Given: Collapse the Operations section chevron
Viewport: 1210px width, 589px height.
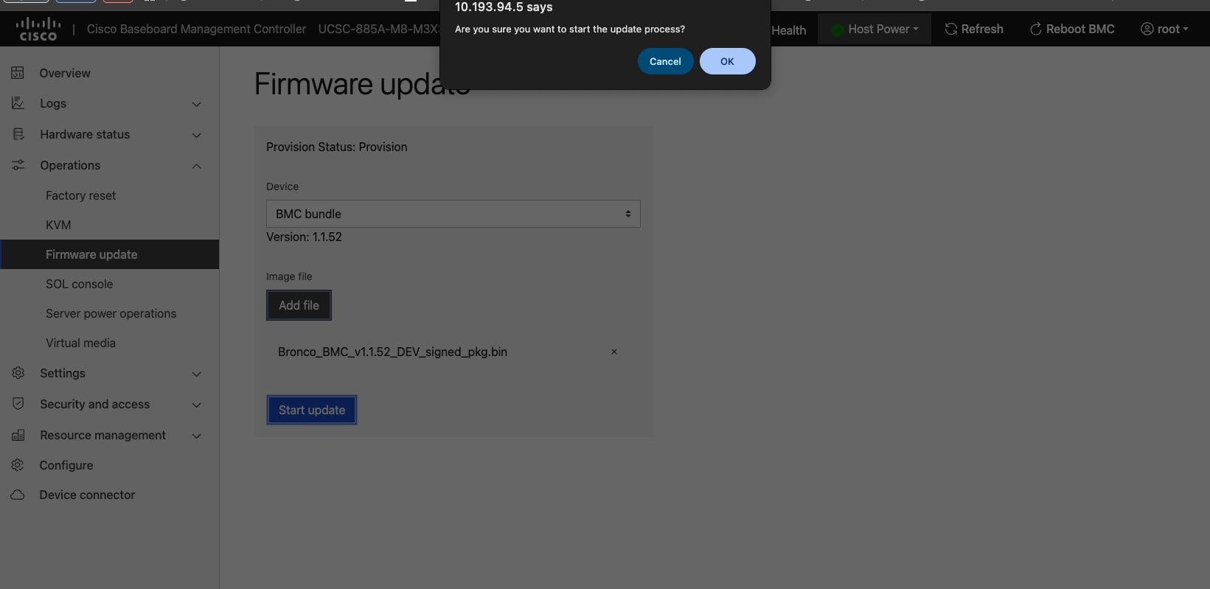Looking at the screenshot, I should pyautogui.click(x=197, y=166).
